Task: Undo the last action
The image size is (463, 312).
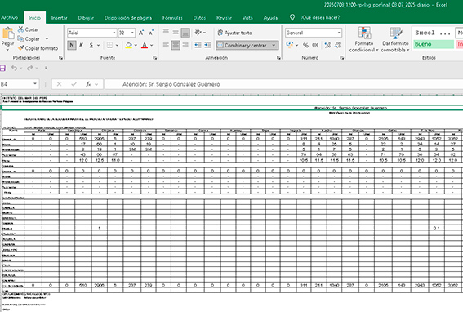Action: point(14,69)
